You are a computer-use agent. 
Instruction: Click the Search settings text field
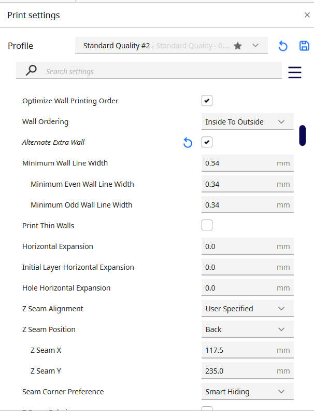[x=155, y=72]
